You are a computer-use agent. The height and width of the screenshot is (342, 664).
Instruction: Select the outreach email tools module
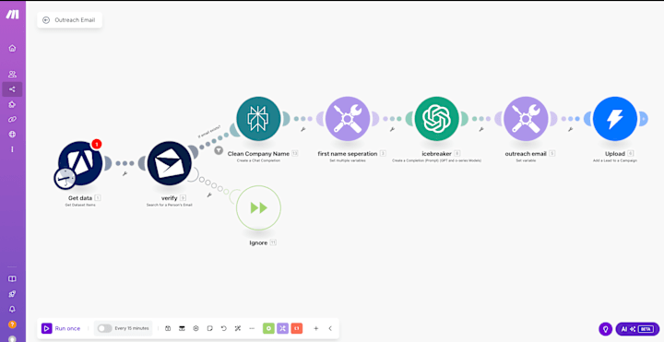[526, 119]
